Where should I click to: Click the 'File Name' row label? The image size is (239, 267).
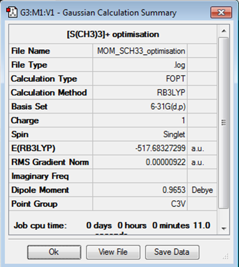pyautogui.click(x=31, y=51)
